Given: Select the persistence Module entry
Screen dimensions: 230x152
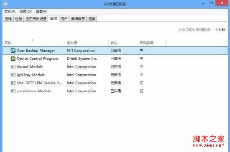Looking at the screenshot, I should (x=34, y=91).
